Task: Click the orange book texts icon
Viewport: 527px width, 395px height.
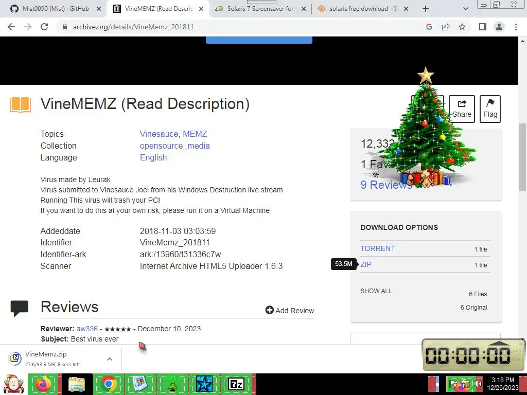Action: point(21,104)
